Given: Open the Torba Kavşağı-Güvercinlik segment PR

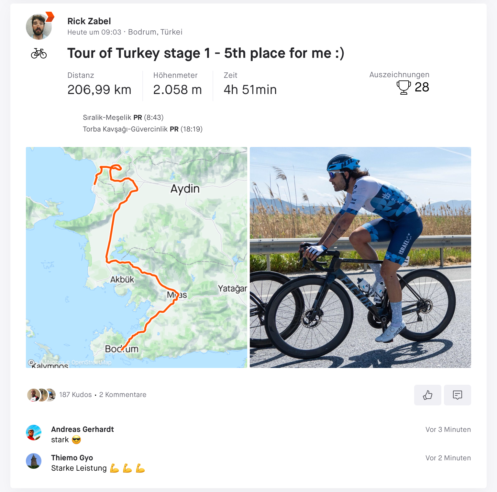Looking at the screenshot, I should pos(142,129).
